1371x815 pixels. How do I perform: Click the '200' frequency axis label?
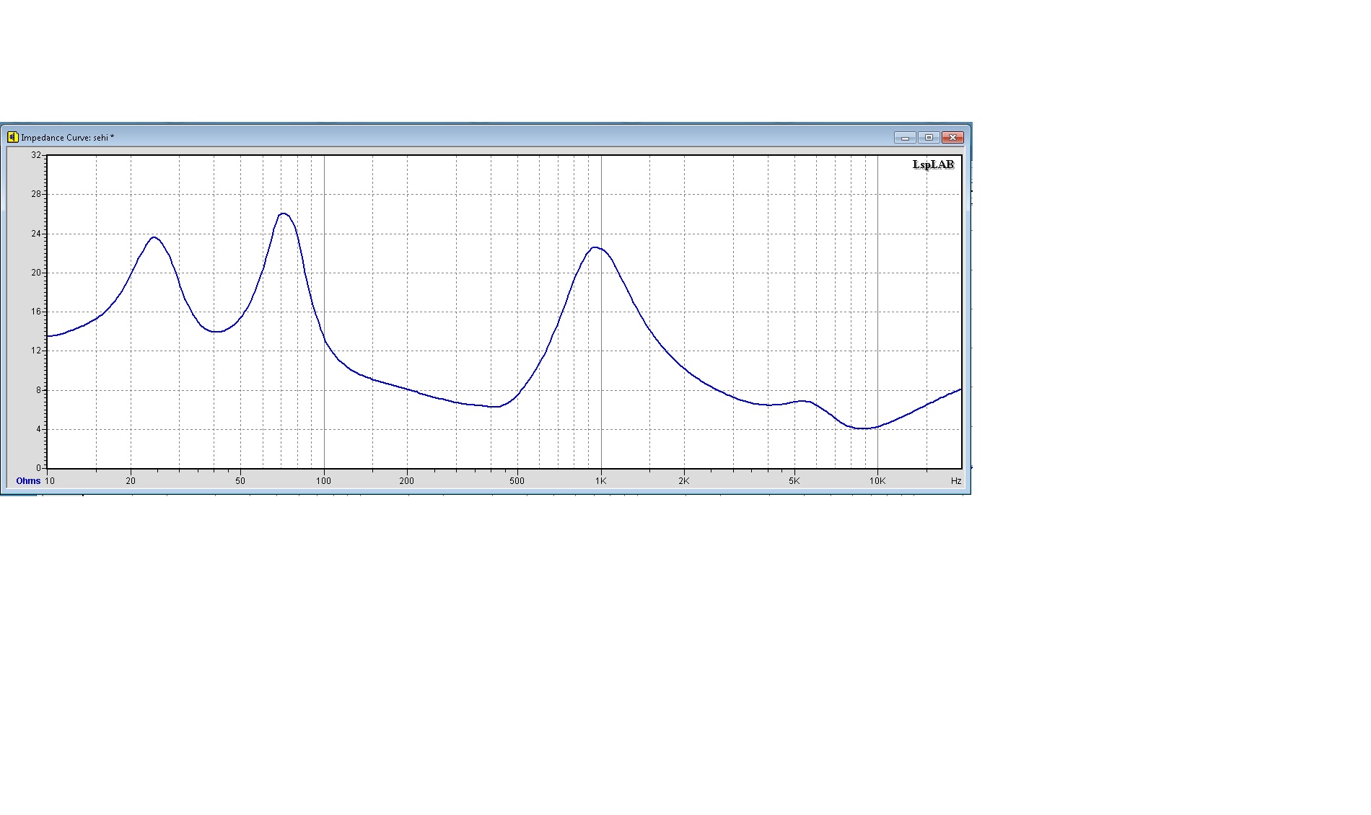pyautogui.click(x=407, y=481)
